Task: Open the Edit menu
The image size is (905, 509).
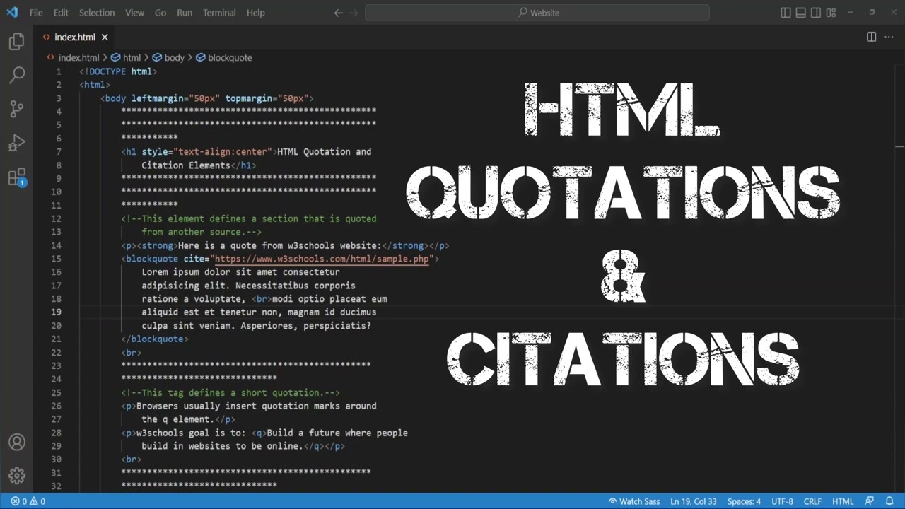Action: pos(61,13)
